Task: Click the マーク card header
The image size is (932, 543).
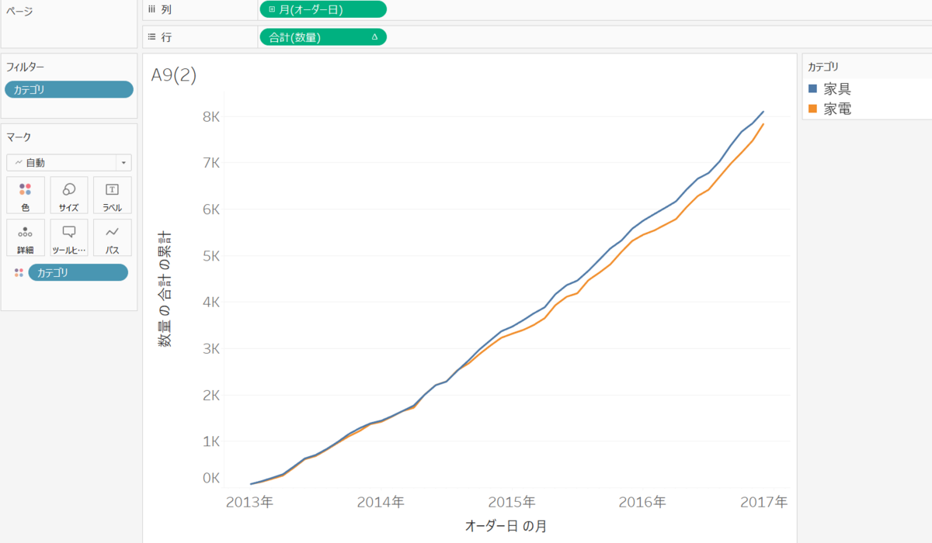Action: coord(19,137)
